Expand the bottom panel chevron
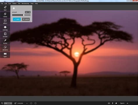Screen dimensions: 138x105 point(128,103)
